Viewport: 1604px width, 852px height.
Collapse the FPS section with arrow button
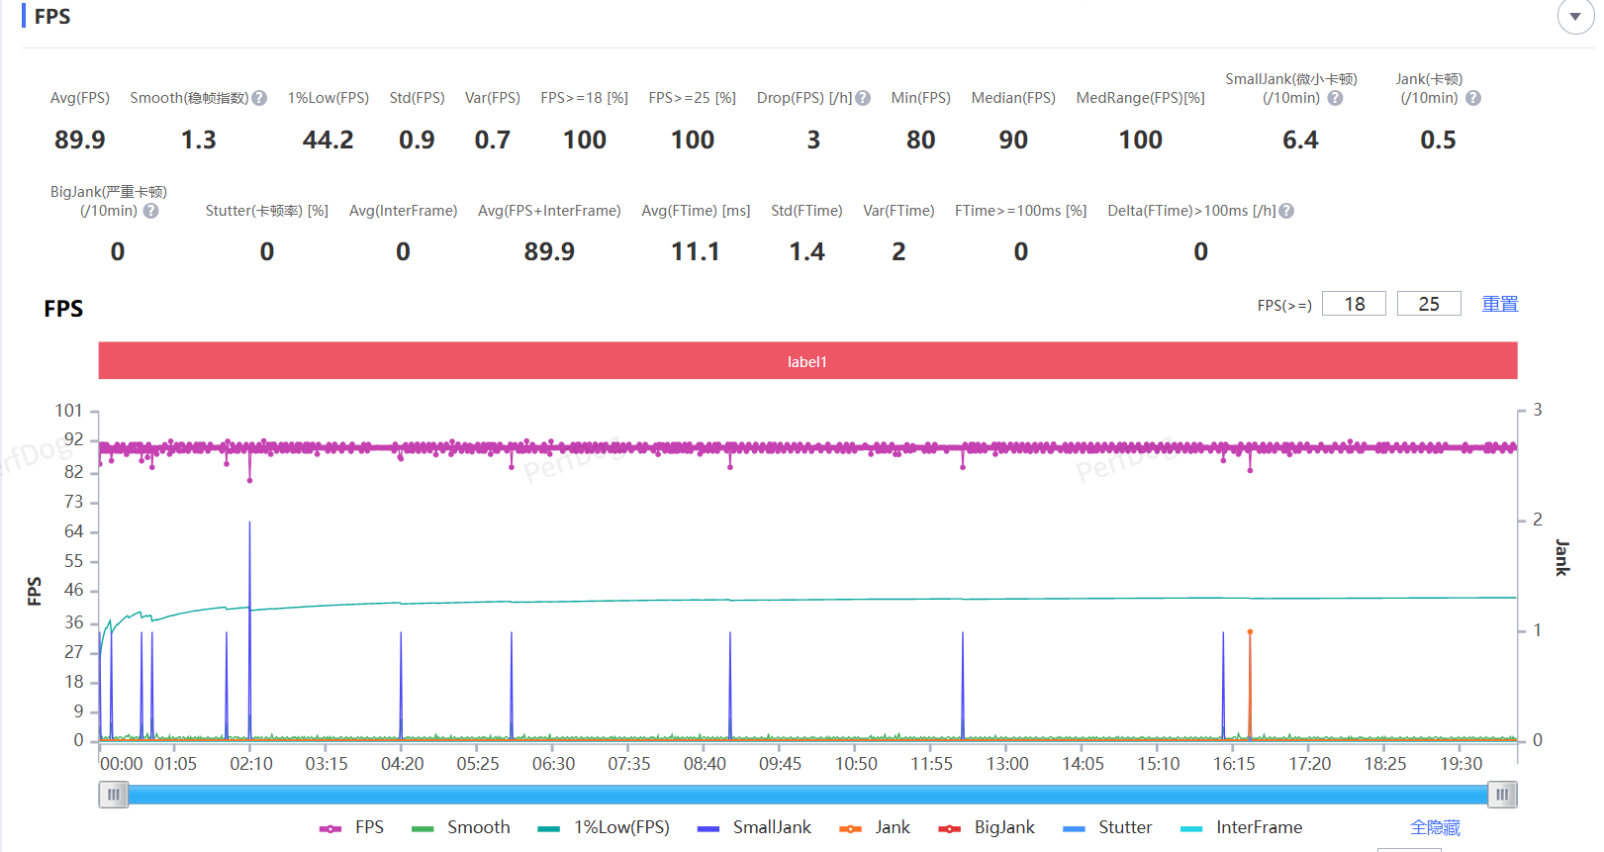point(1574,17)
